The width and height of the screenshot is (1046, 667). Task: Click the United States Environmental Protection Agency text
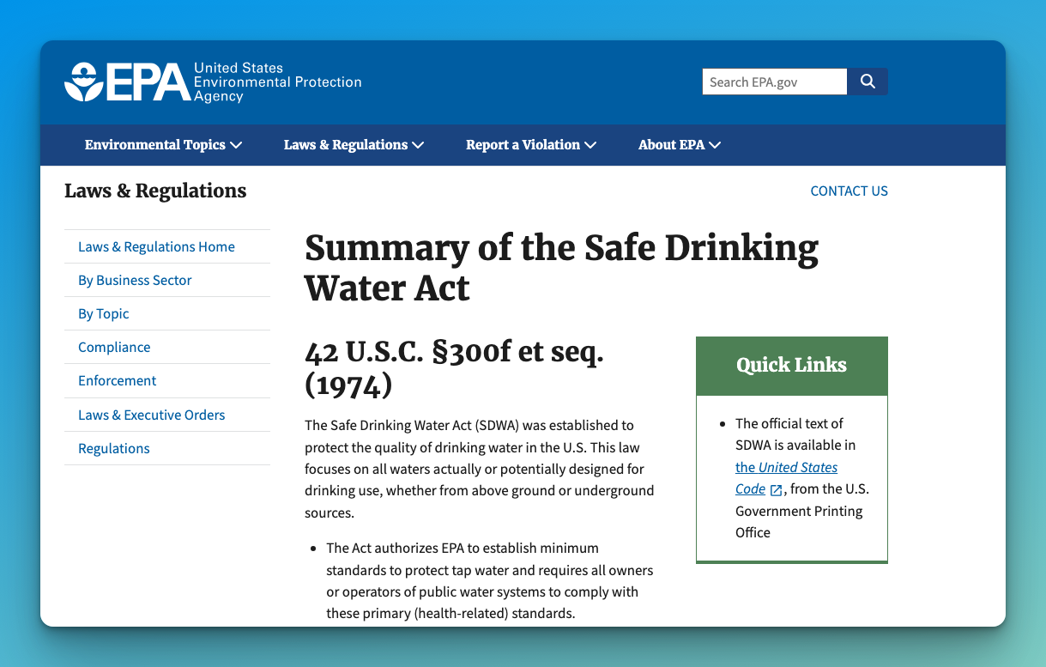tap(277, 82)
